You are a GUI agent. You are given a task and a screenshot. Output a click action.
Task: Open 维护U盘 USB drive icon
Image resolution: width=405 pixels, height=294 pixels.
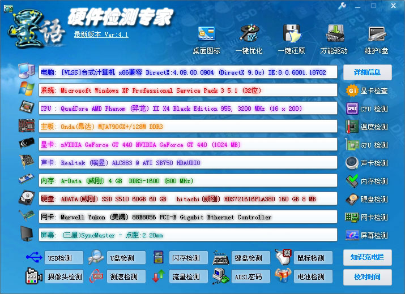377,36
